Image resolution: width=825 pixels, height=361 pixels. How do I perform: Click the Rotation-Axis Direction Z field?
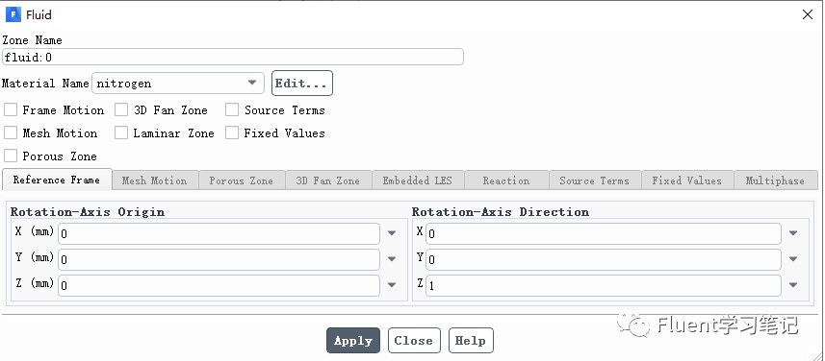(x=603, y=285)
